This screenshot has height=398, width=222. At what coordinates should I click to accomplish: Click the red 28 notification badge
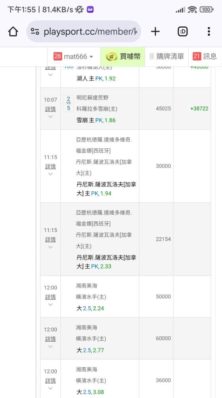(x=58, y=57)
